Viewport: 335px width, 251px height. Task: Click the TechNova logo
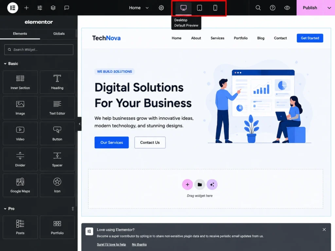106,38
